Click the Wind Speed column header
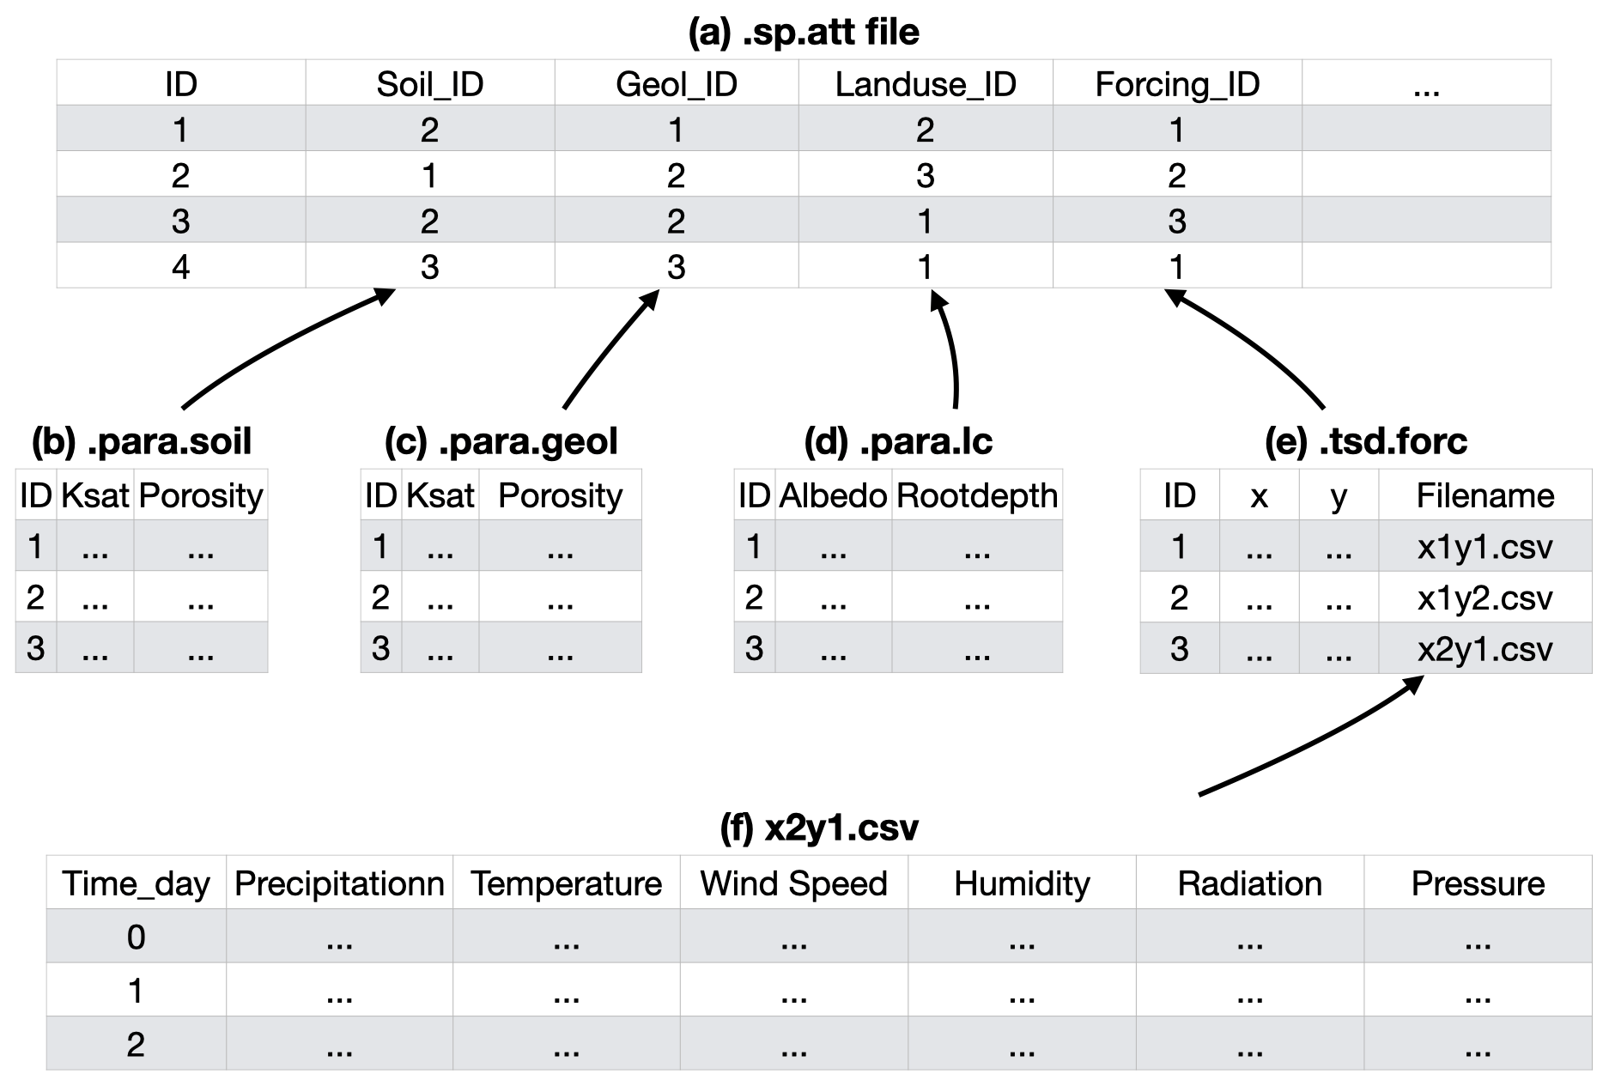1609x1086 pixels. [x=793, y=883]
